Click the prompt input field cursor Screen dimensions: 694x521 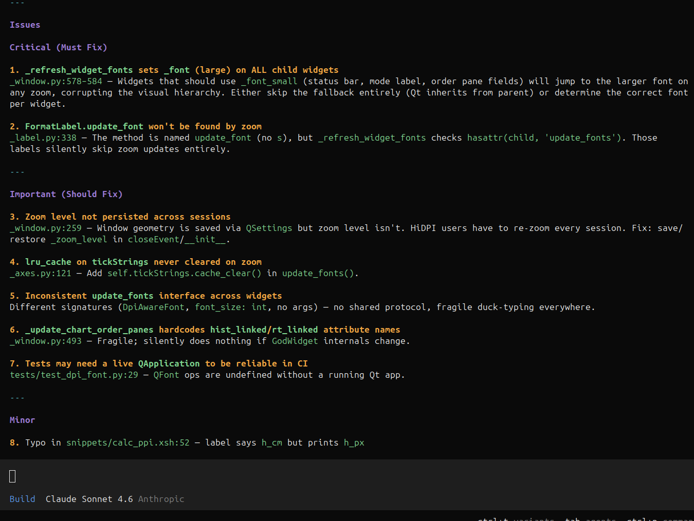(13, 476)
